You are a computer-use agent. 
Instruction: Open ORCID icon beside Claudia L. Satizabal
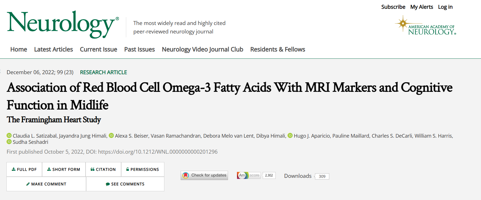9,135
